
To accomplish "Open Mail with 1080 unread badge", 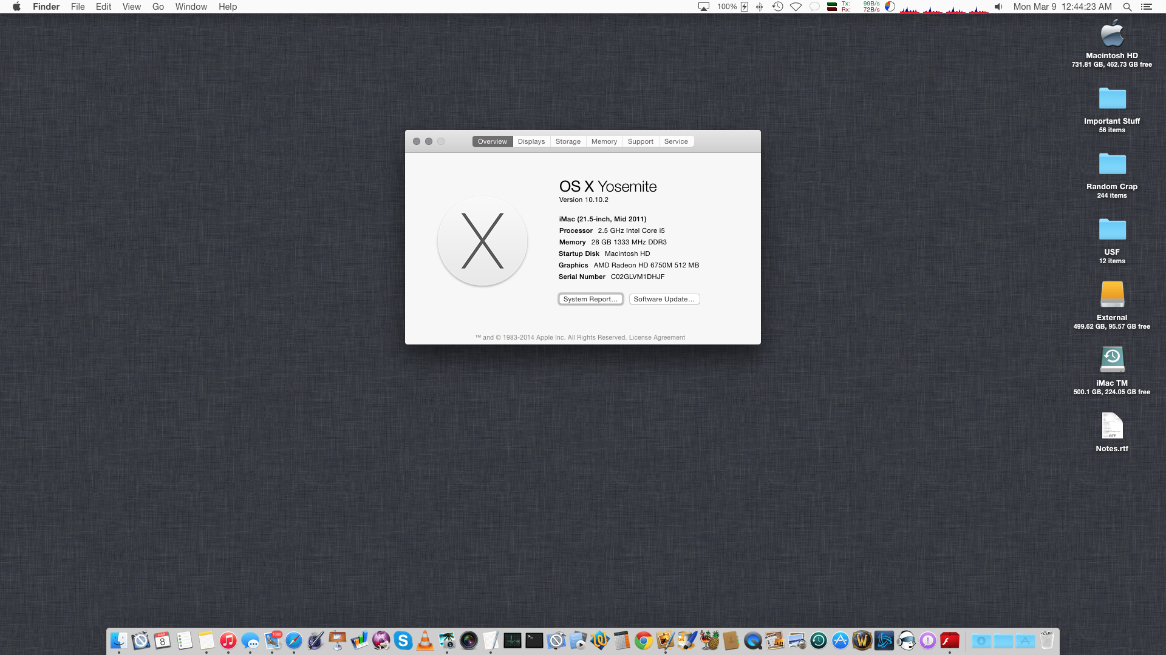I will click(273, 640).
